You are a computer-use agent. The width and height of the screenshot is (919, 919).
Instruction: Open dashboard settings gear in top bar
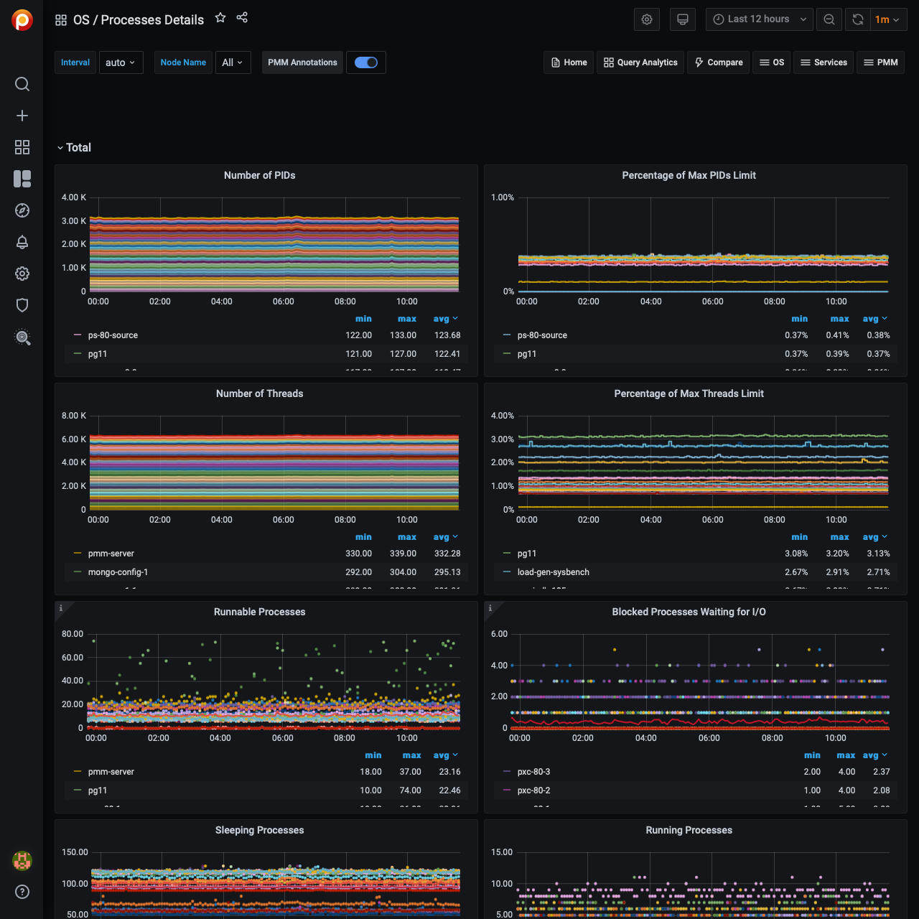(x=647, y=19)
